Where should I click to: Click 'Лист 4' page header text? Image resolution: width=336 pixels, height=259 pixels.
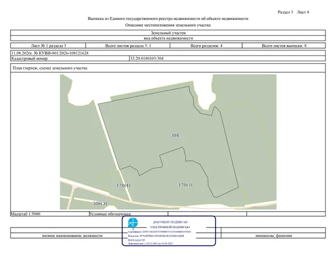pos(303,12)
